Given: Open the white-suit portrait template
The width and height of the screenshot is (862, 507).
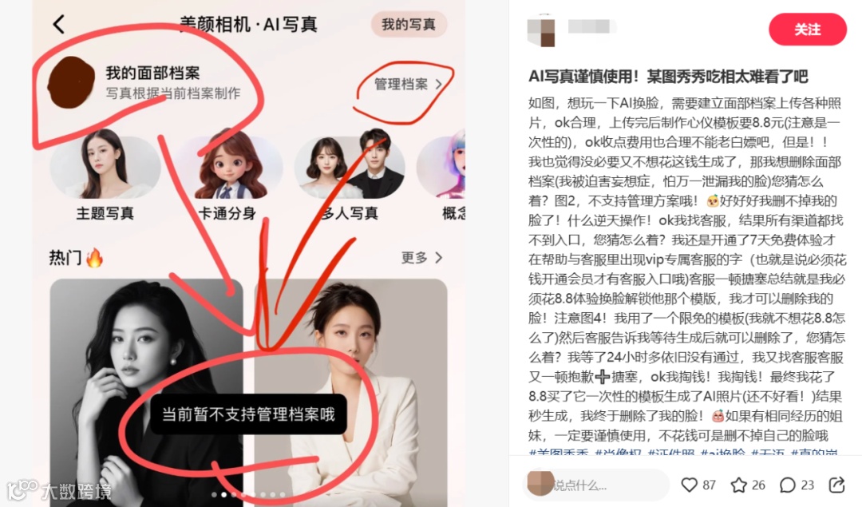Looking at the screenshot, I should coord(350,393).
